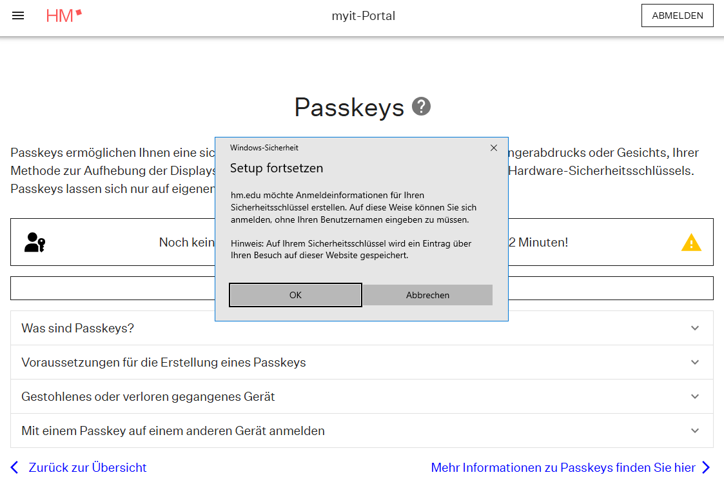Screen dimensions: 724x497
Task: Click the Windows-Sicherheit dialog title bar
Action: click(x=355, y=148)
